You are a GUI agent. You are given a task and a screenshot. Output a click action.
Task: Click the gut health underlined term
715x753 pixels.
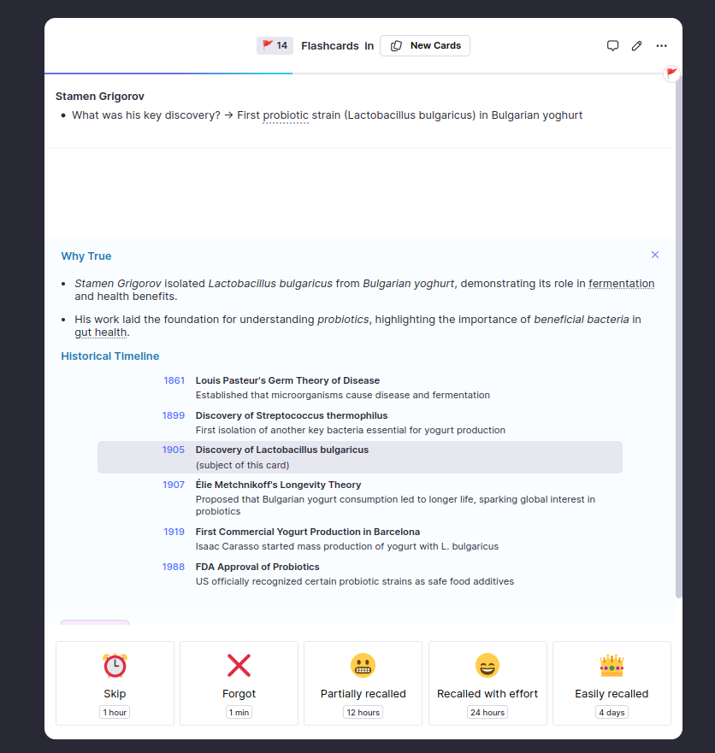101,332
